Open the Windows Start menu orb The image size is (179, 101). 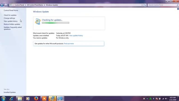[3, 98]
